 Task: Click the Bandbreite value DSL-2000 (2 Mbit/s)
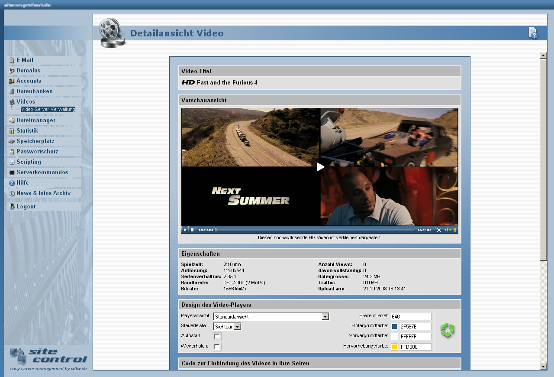(x=244, y=283)
